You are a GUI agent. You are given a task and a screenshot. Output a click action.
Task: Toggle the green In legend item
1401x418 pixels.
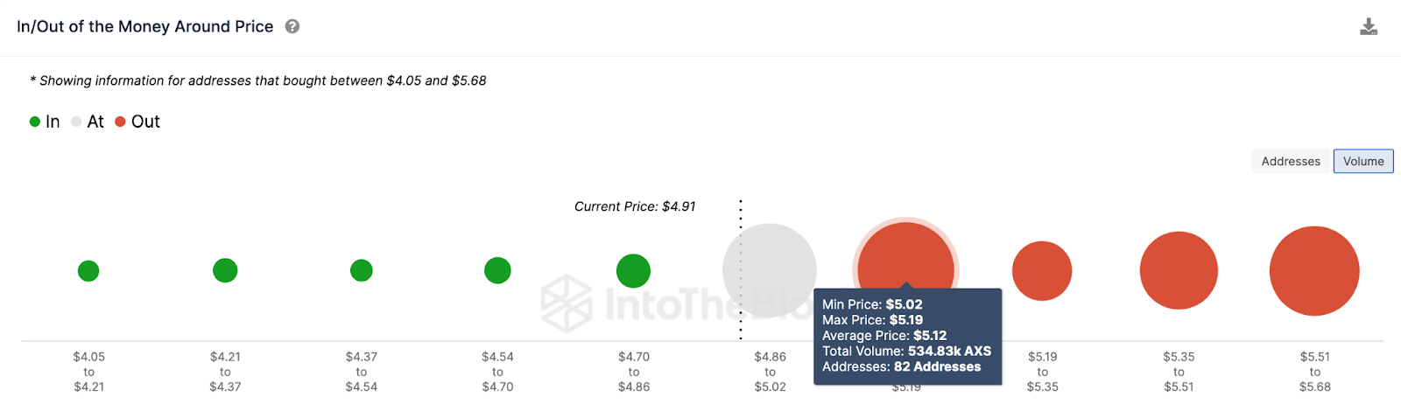coord(45,122)
